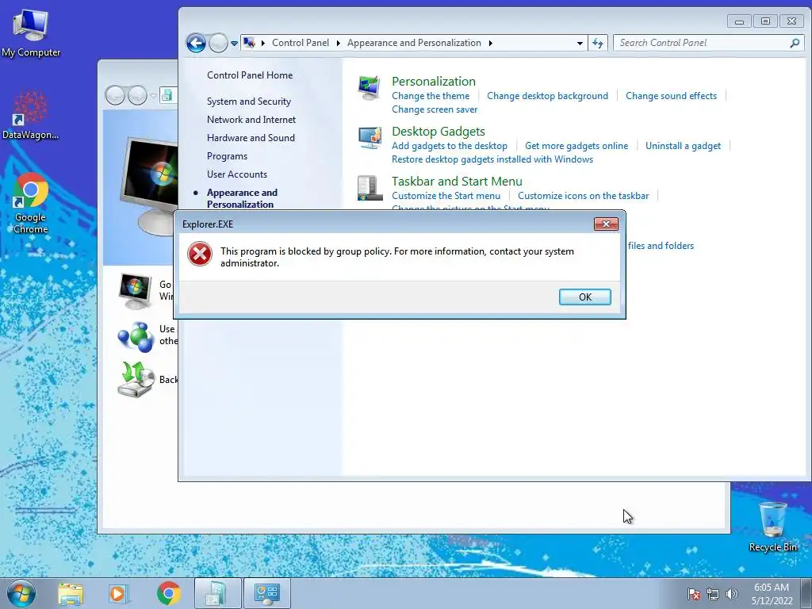Click Add gadgets to the desktop
Viewport: 812px width, 609px height.
[450, 146]
